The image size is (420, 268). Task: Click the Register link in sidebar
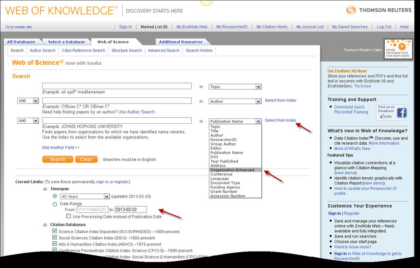352,214
